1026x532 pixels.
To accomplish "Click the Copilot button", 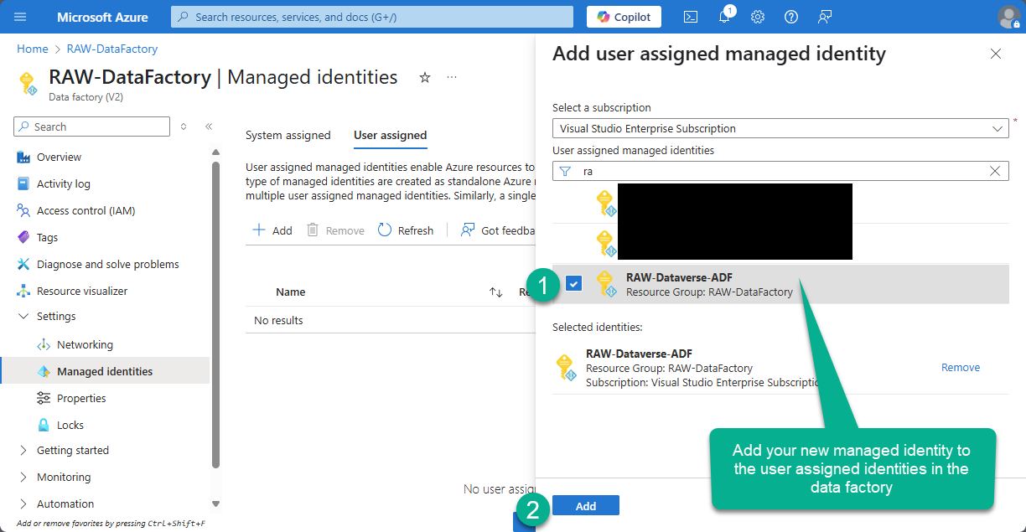I will (x=624, y=17).
